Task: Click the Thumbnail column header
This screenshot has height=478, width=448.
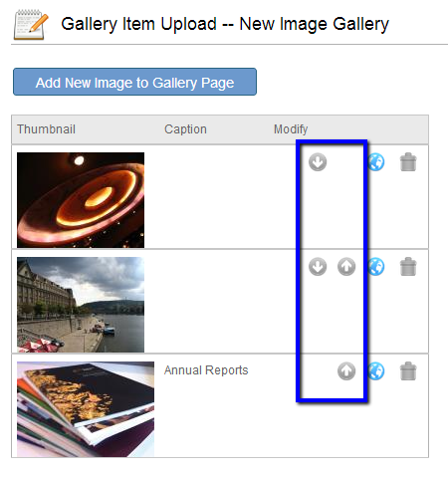Action: 47,129
